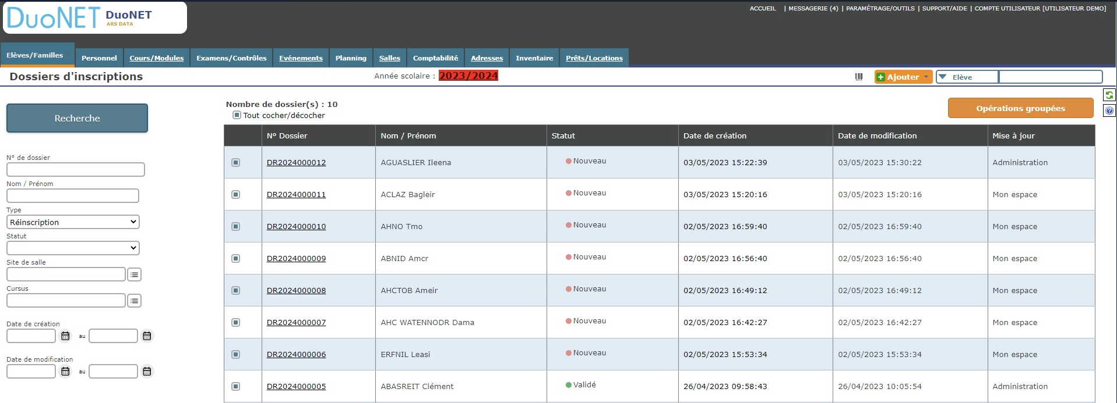The width and height of the screenshot is (1117, 403).
Task: Check the row DR2024000005 checkbox
Action: click(236, 386)
